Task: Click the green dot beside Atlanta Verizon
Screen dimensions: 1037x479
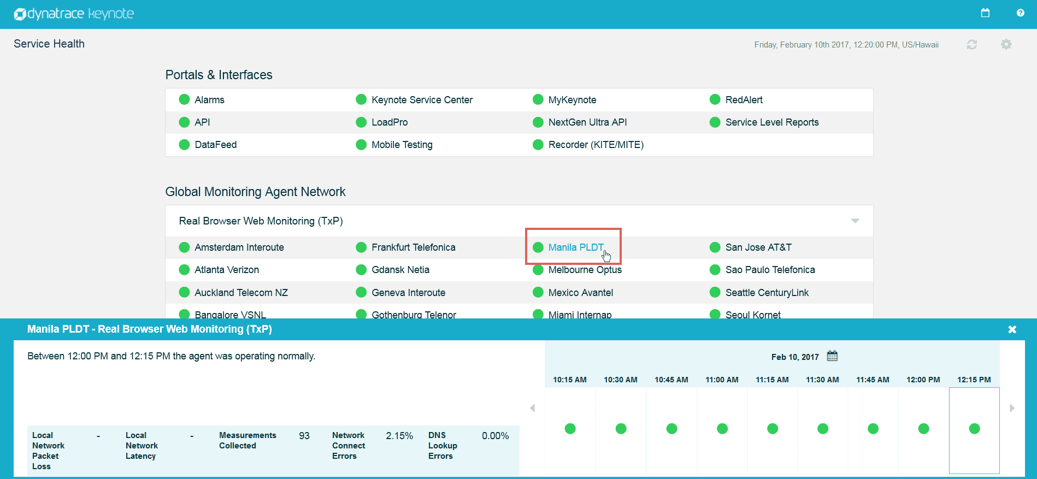Action: pos(184,270)
